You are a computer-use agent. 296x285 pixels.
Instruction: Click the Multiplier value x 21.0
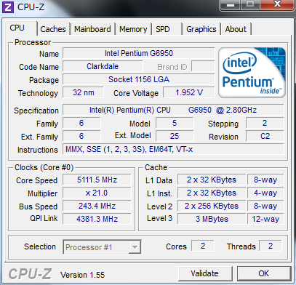coord(97,193)
